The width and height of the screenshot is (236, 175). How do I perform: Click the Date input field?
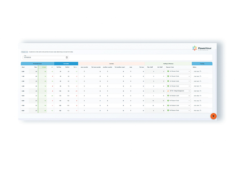tap(43, 57)
